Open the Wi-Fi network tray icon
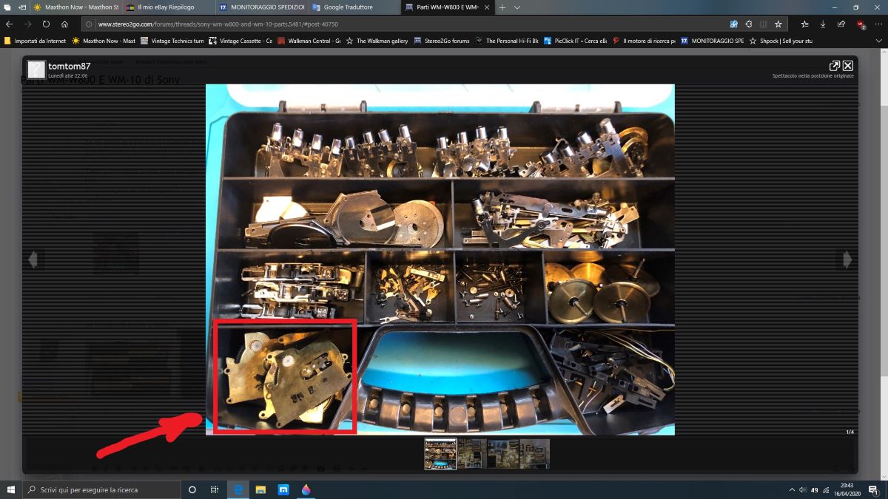The image size is (888, 499). [828, 489]
